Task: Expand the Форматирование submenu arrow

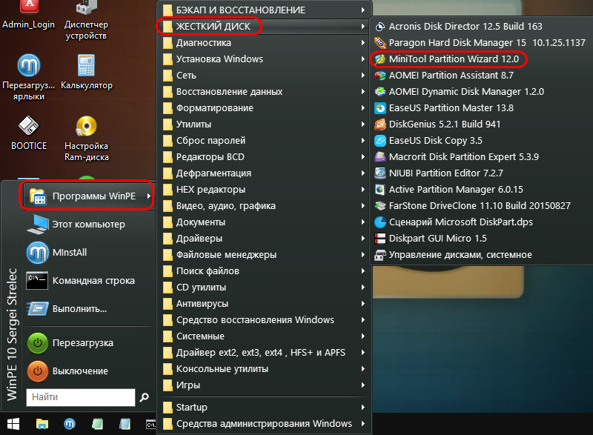Action: click(x=363, y=108)
